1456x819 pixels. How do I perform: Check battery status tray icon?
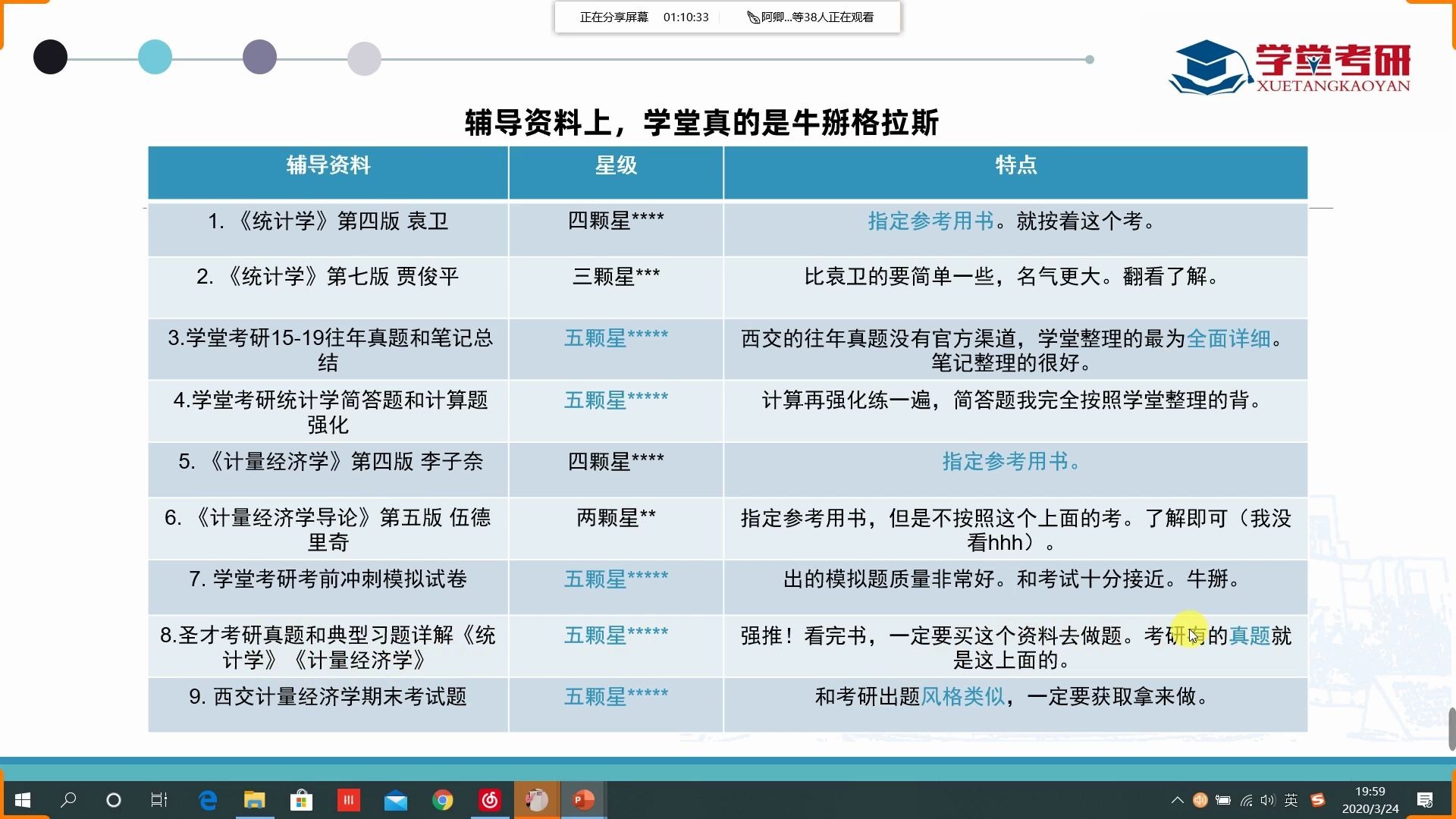click(x=1223, y=800)
